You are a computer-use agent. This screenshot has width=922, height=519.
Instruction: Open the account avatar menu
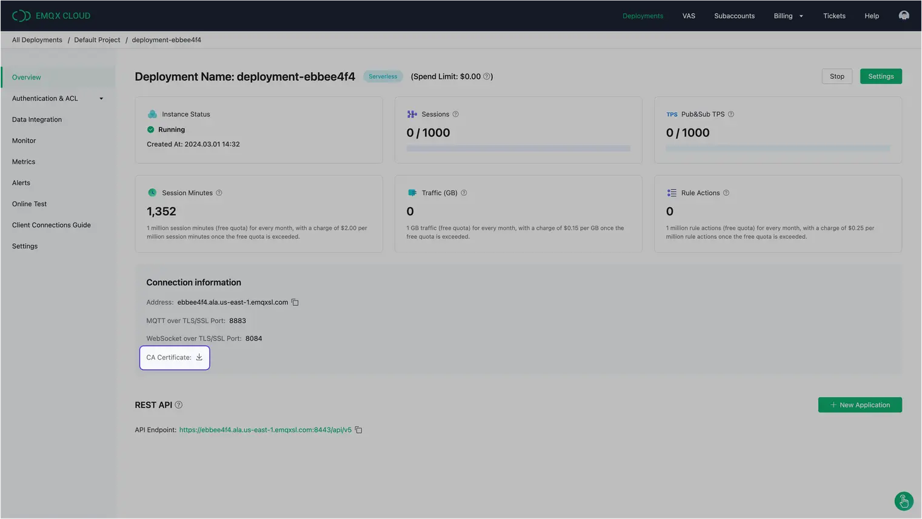pos(904,15)
